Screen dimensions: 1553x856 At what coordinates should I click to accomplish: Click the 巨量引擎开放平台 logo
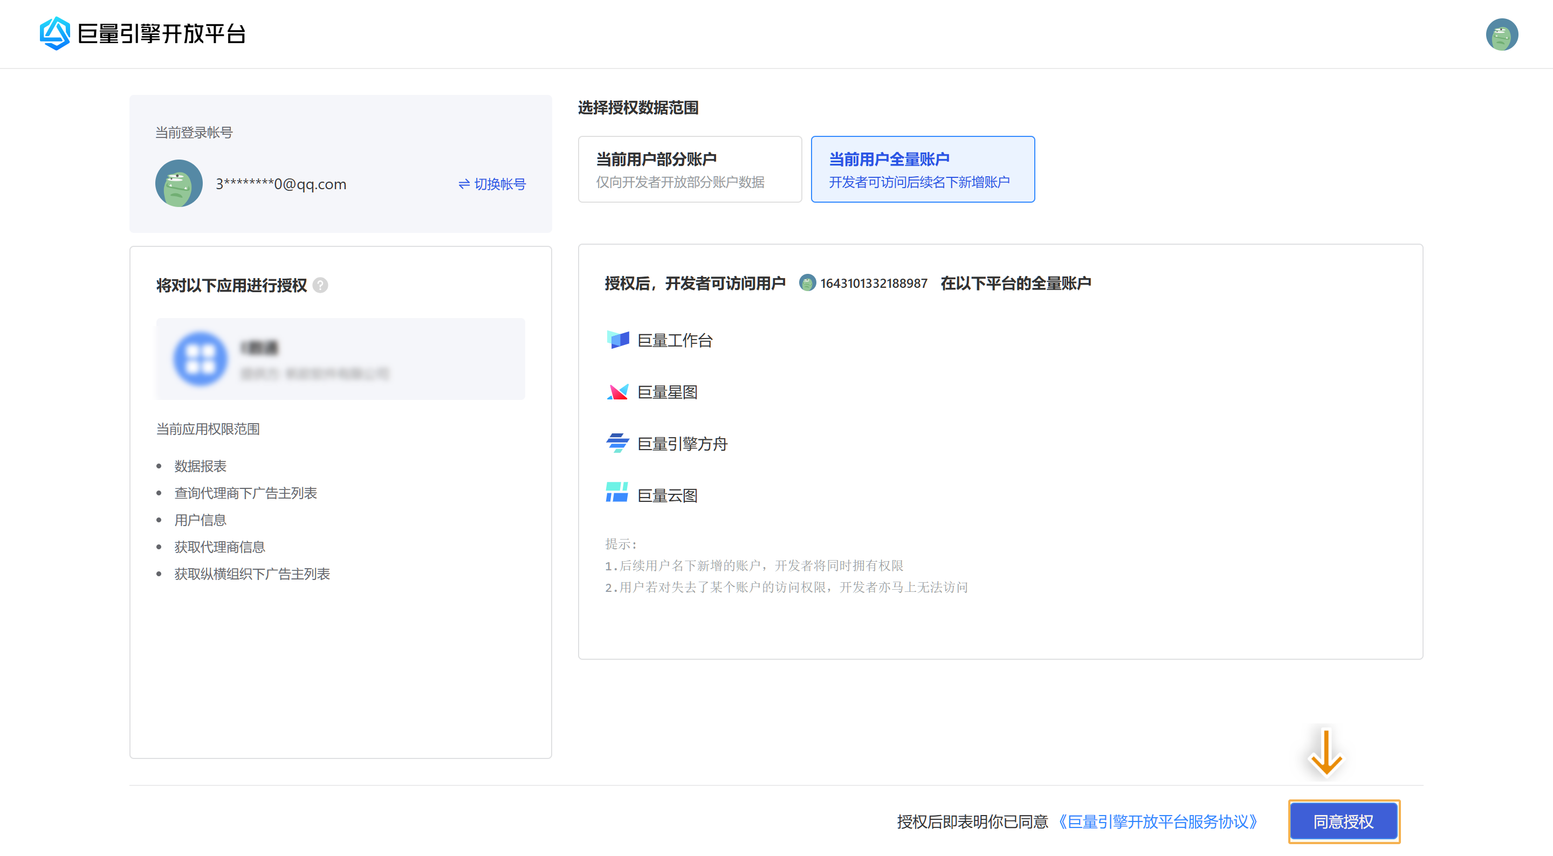tap(143, 34)
